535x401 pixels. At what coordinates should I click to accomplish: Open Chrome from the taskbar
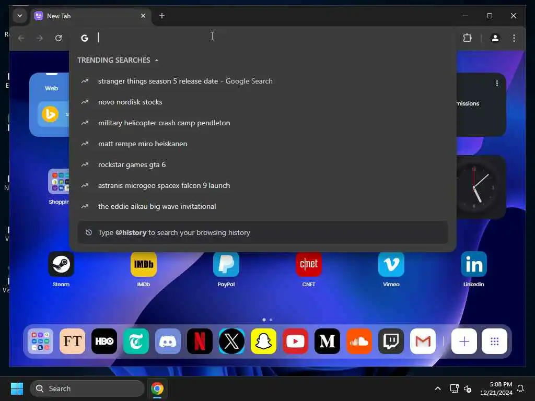[157, 388]
